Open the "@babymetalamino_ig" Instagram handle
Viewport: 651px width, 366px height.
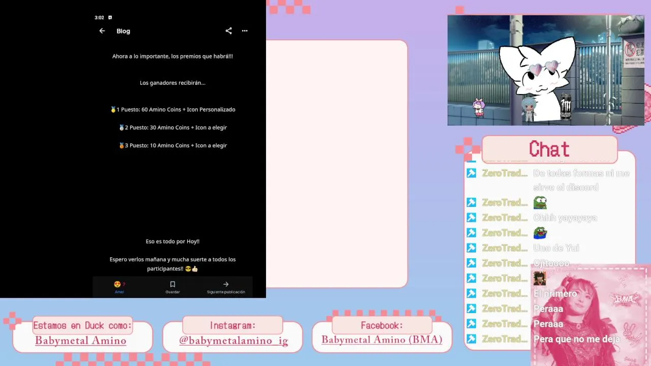tap(233, 341)
